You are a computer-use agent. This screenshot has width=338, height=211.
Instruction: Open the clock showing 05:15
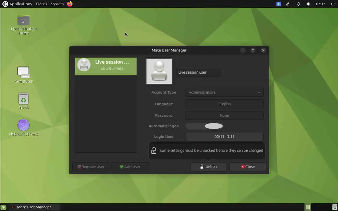point(321,4)
